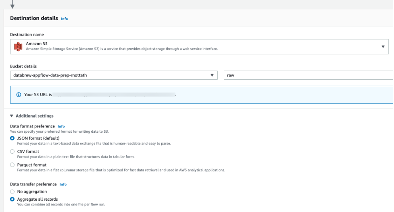The height and width of the screenshot is (212, 394).
Task: Click the text about preferred format for S3
Action: click(60, 132)
